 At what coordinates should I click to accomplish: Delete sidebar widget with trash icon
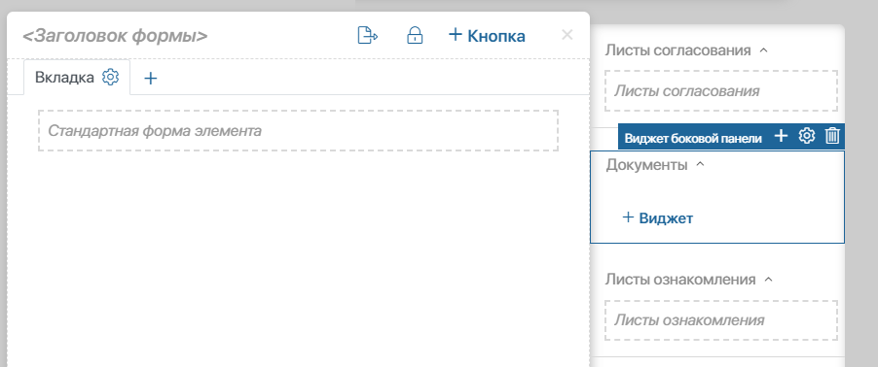(832, 136)
